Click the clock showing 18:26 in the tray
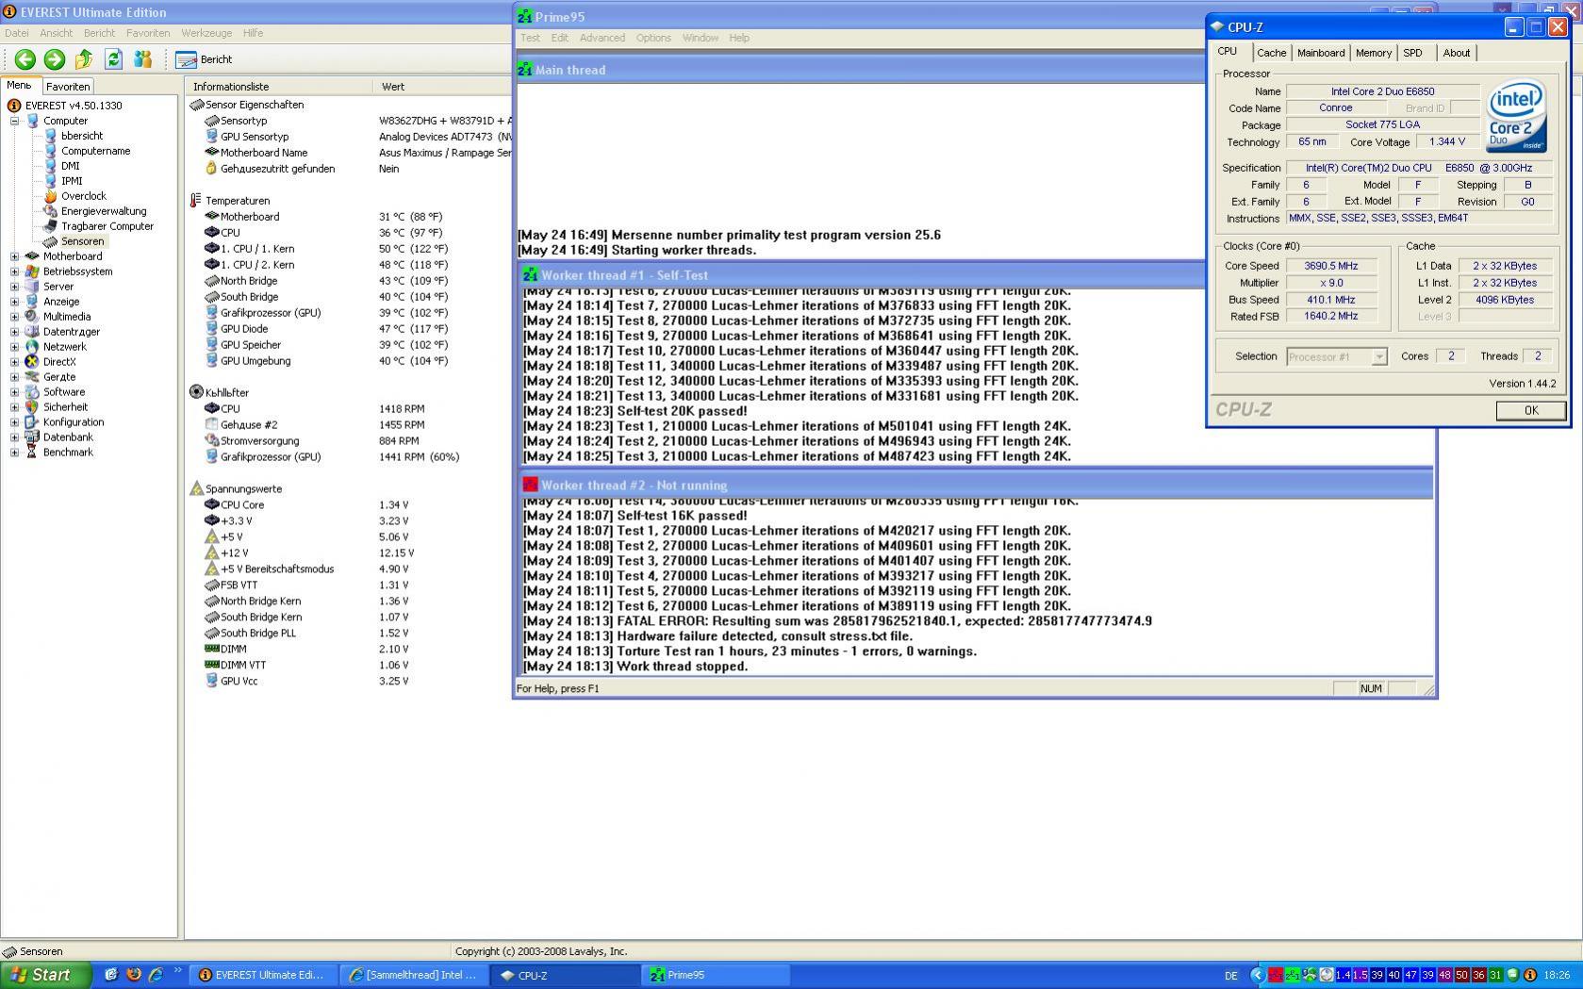 [1557, 976]
